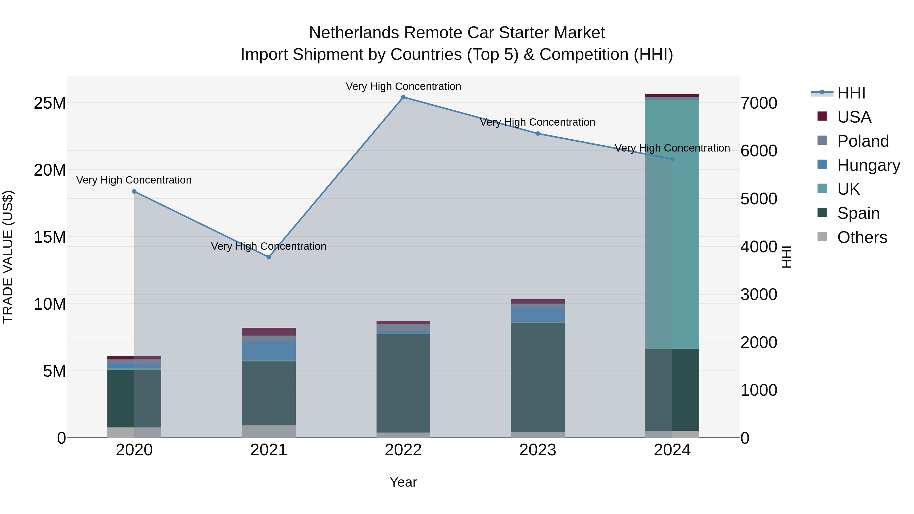Click the UK teal legend swatch
914x514 pixels.
[x=822, y=188]
